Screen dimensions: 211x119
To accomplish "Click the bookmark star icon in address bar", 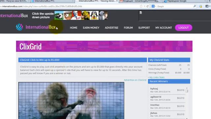I will [x=141, y=6].
